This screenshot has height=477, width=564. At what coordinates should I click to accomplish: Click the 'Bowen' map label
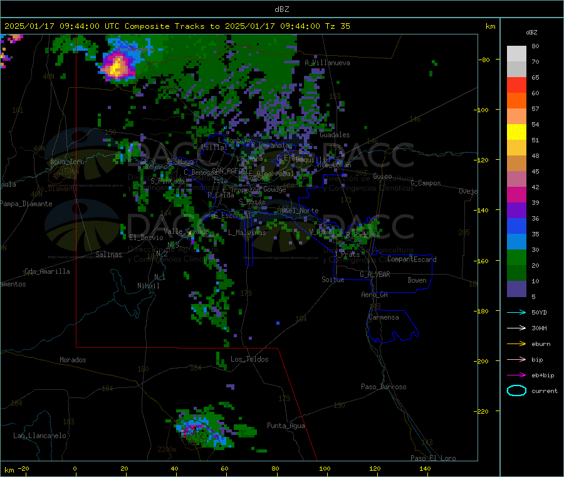(x=417, y=280)
